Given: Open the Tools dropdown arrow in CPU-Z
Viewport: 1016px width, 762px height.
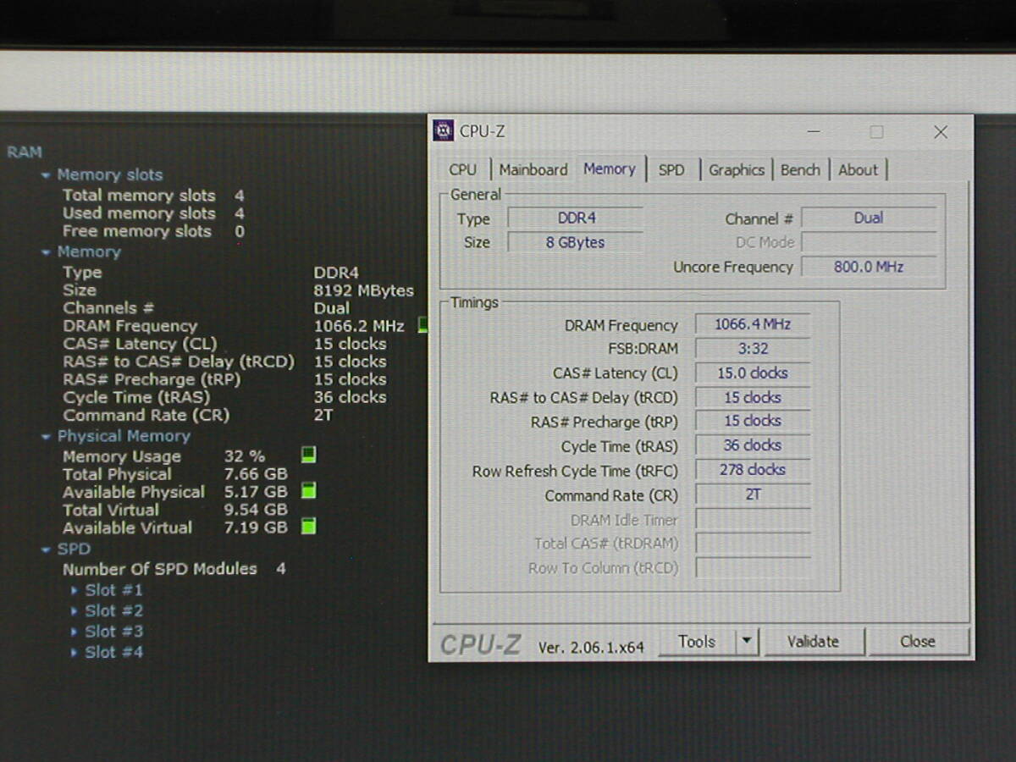Looking at the screenshot, I should [x=747, y=641].
